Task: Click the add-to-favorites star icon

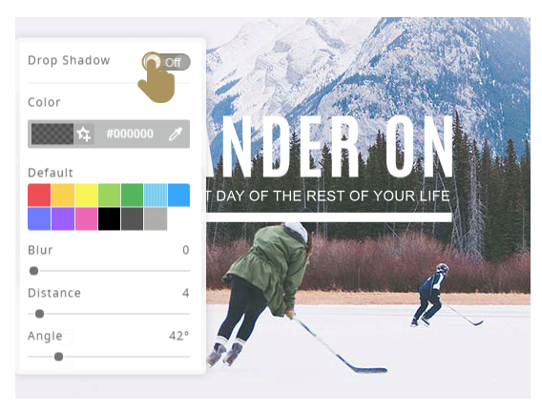Action: pyautogui.click(x=84, y=134)
